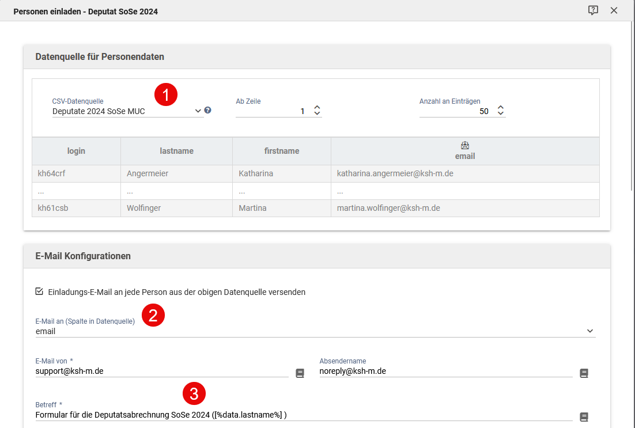The height and width of the screenshot is (428, 635).
Task: Click placeholder book icon beside E-Mail von
Action: click(x=300, y=373)
